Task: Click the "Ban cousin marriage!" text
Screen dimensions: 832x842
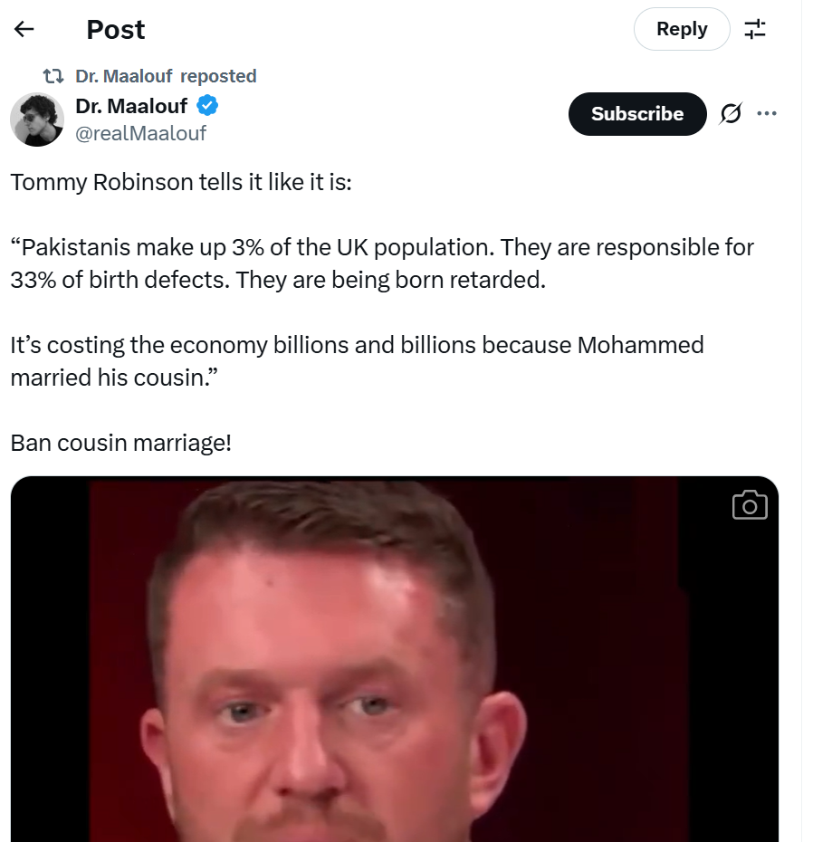Action: [121, 444]
